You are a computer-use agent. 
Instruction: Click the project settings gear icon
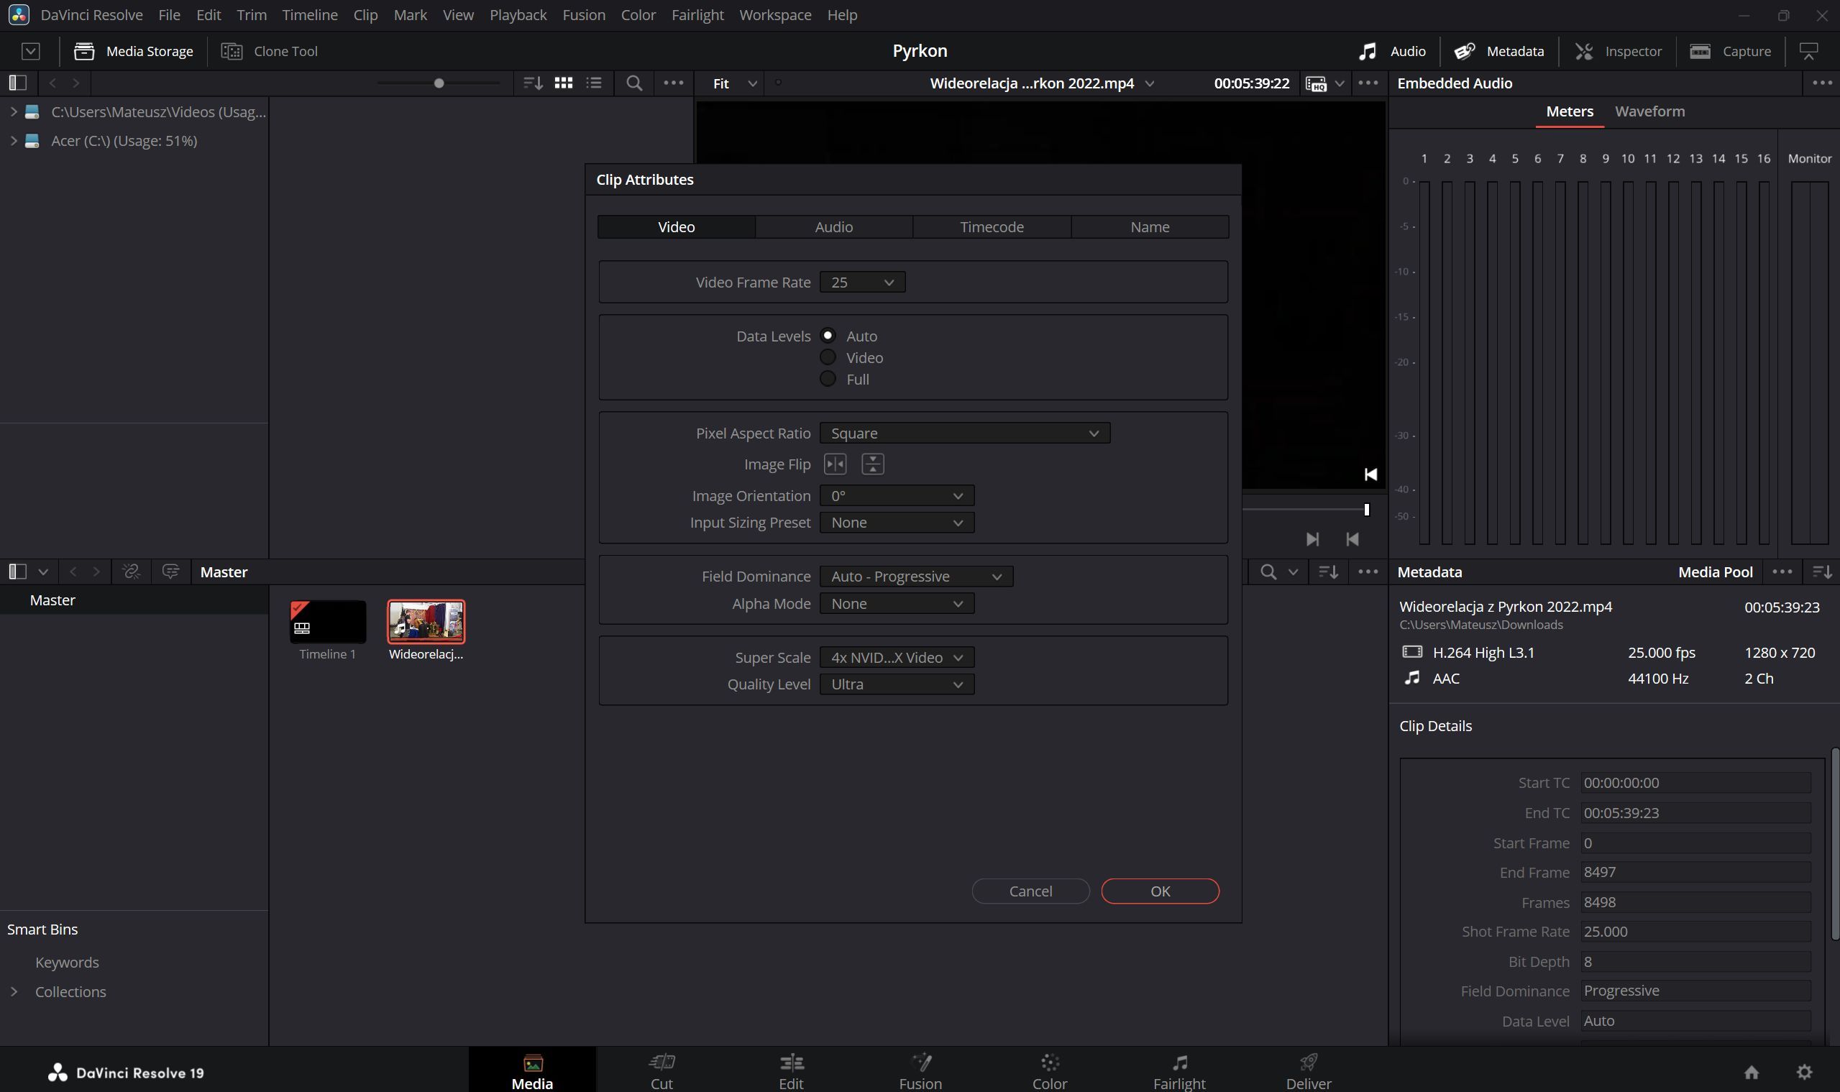tap(1804, 1072)
